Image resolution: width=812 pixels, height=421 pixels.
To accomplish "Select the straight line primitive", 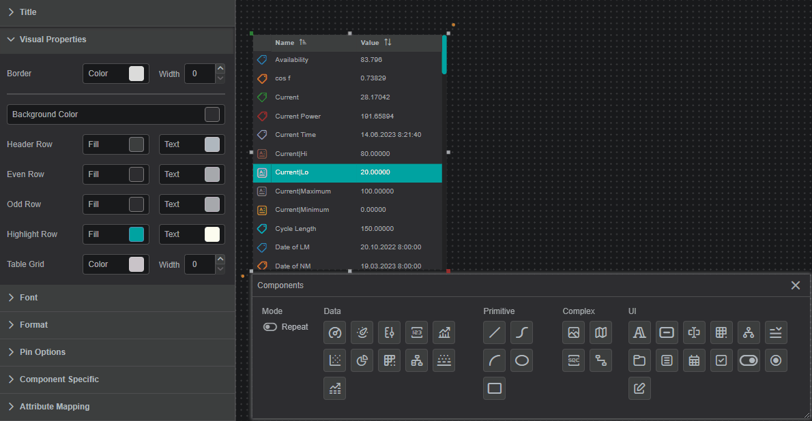I will pos(495,332).
